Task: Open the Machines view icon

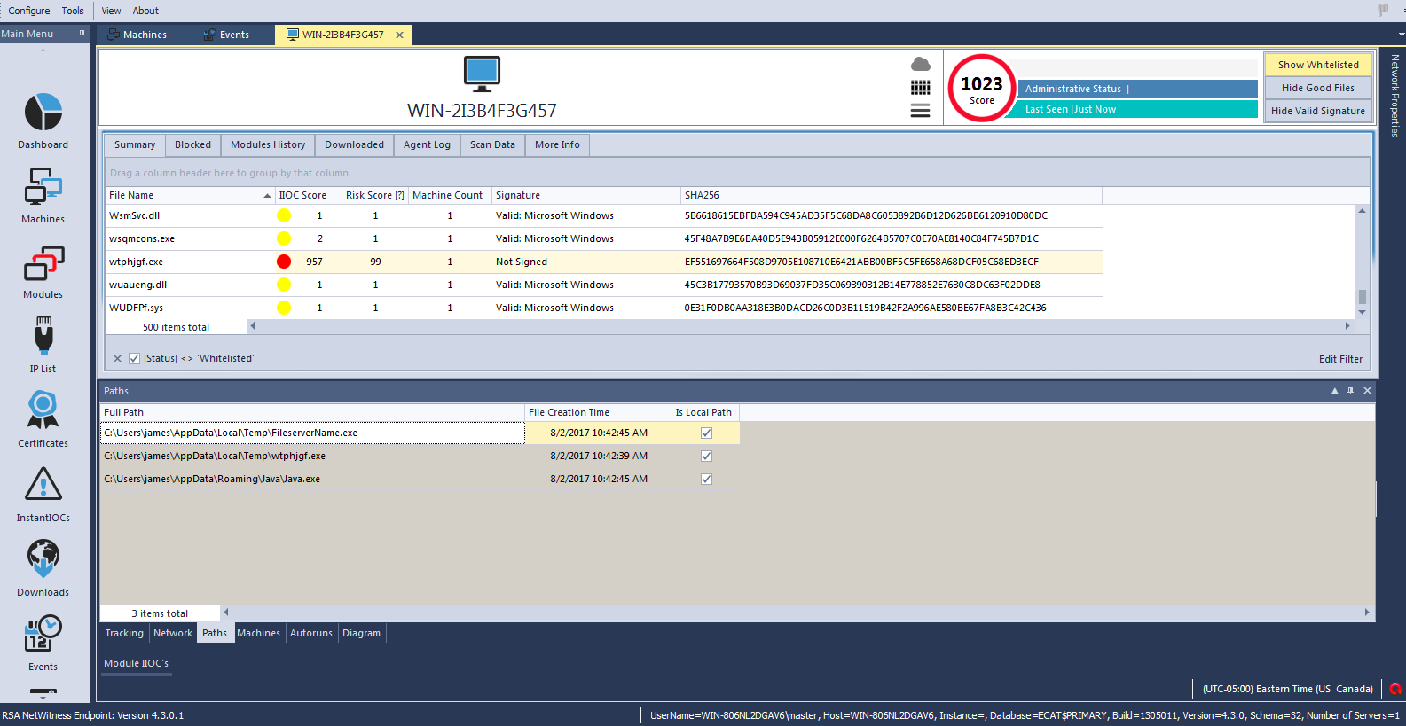Action: (x=43, y=188)
